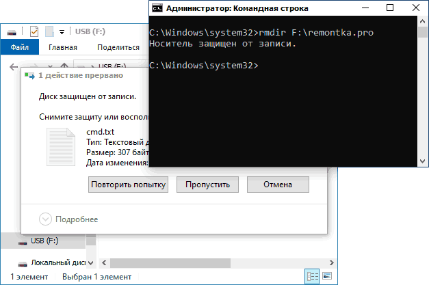Click the cmd.txt file icon in dialog
This screenshot has width=429, height=285.
[61, 147]
